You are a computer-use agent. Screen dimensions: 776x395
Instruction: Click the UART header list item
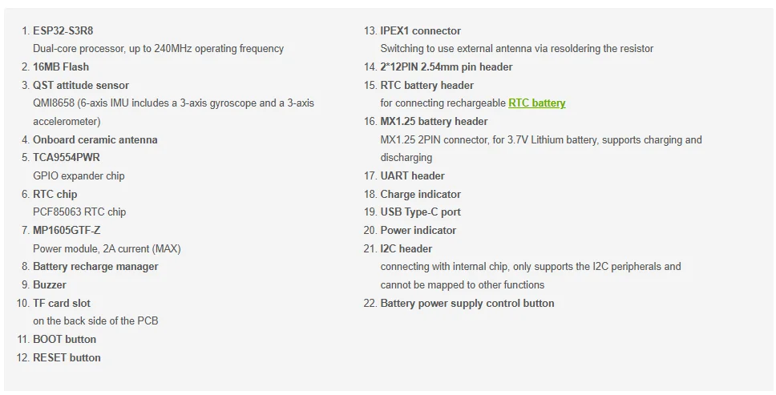click(412, 175)
